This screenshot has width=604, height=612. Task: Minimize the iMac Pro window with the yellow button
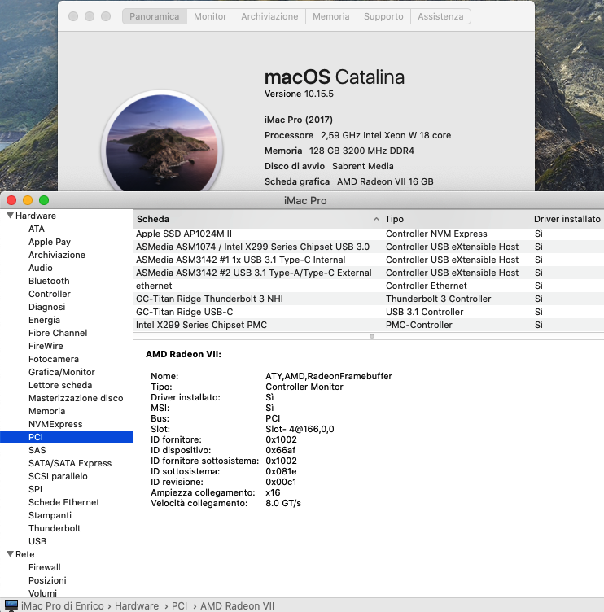click(28, 200)
